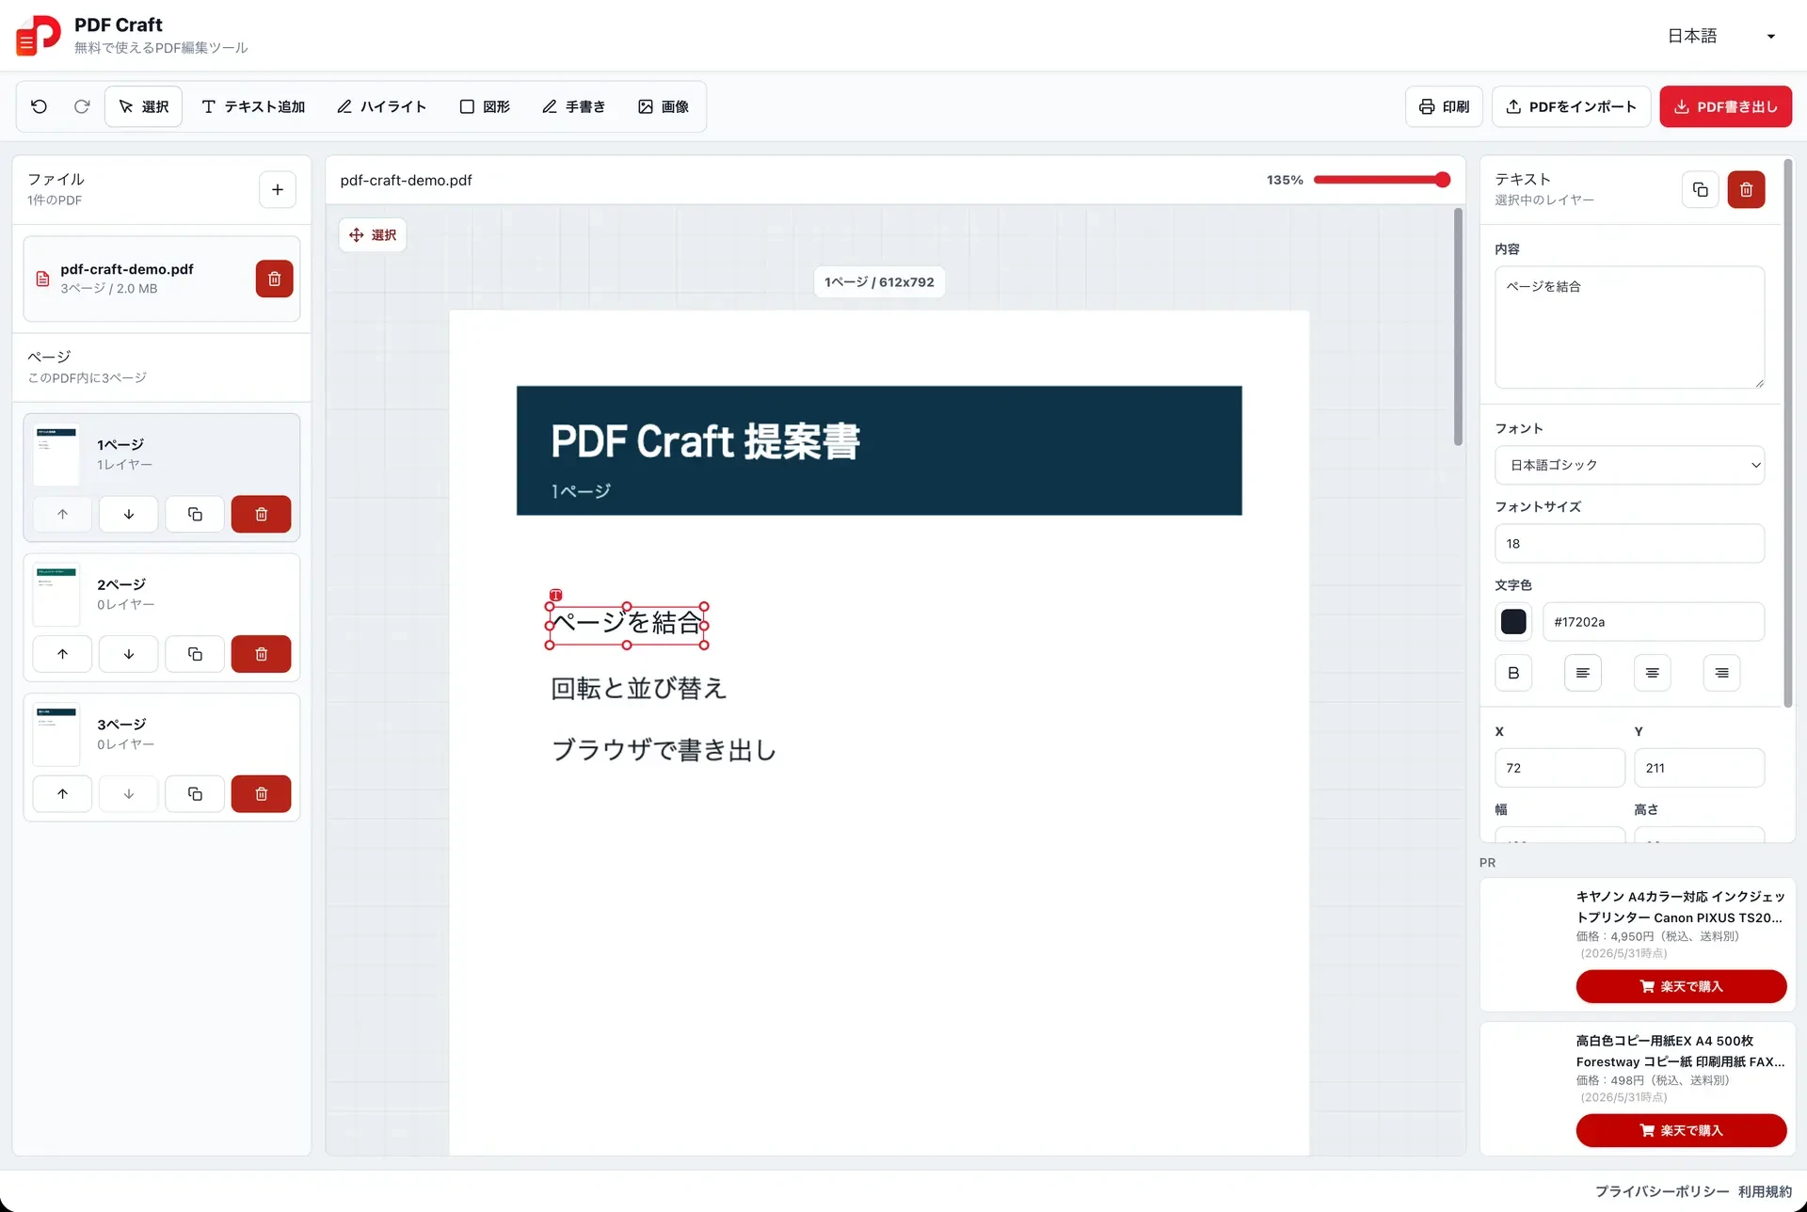Screen dimensions: 1807x1212
Task: Delete 2ページ with trash icon
Action: [x=261, y=654]
